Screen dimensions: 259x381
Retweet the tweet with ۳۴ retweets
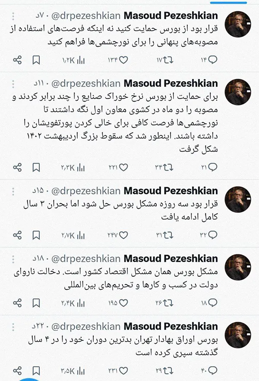168,167
